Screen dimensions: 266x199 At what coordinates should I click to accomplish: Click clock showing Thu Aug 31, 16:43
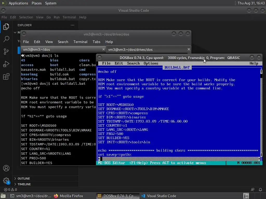[251, 3]
